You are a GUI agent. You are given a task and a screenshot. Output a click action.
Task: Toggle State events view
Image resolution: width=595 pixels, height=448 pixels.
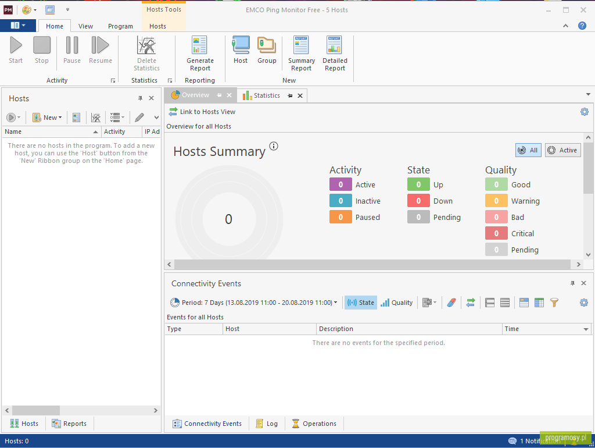360,303
